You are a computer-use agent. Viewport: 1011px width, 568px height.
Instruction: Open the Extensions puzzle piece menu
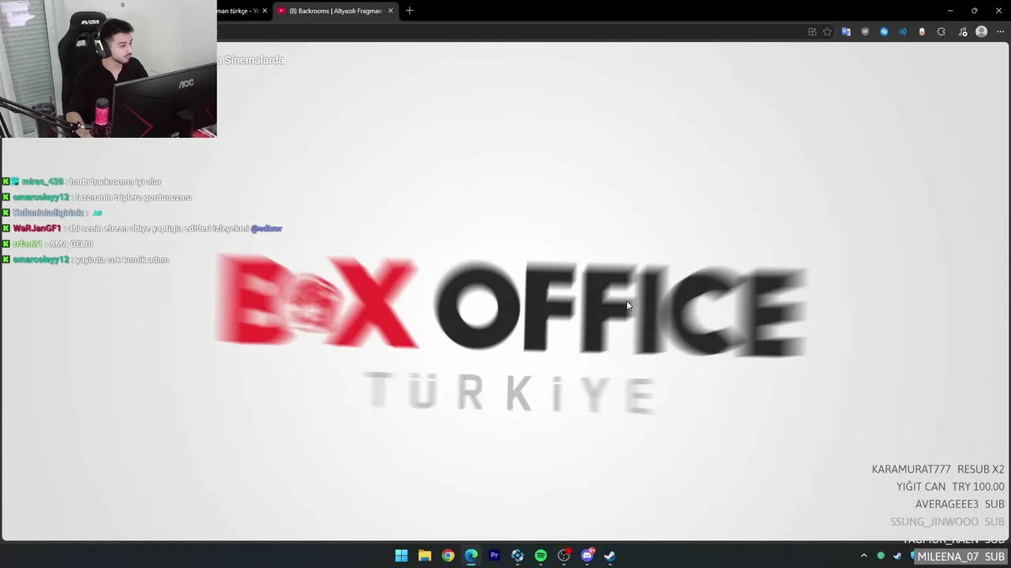pos(941,32)
